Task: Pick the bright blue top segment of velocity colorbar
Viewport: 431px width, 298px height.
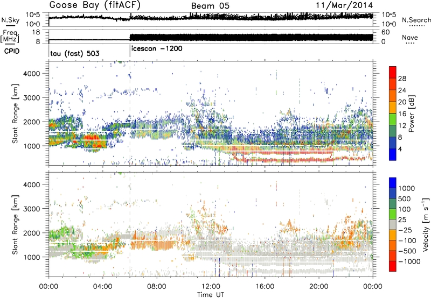Action: [393, 183]
